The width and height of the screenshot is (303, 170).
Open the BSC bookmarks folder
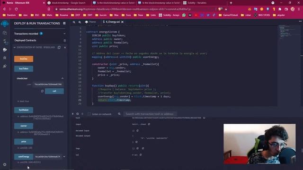[35, 15]
